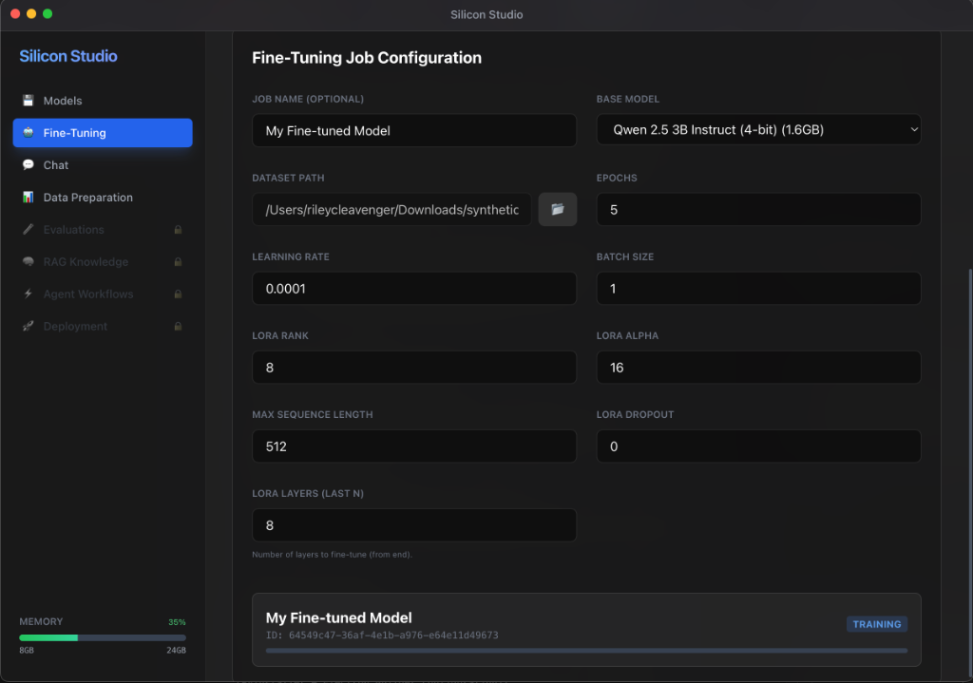
Task: Click the lock icon beside Evaluations
Action: click(178, 230)
